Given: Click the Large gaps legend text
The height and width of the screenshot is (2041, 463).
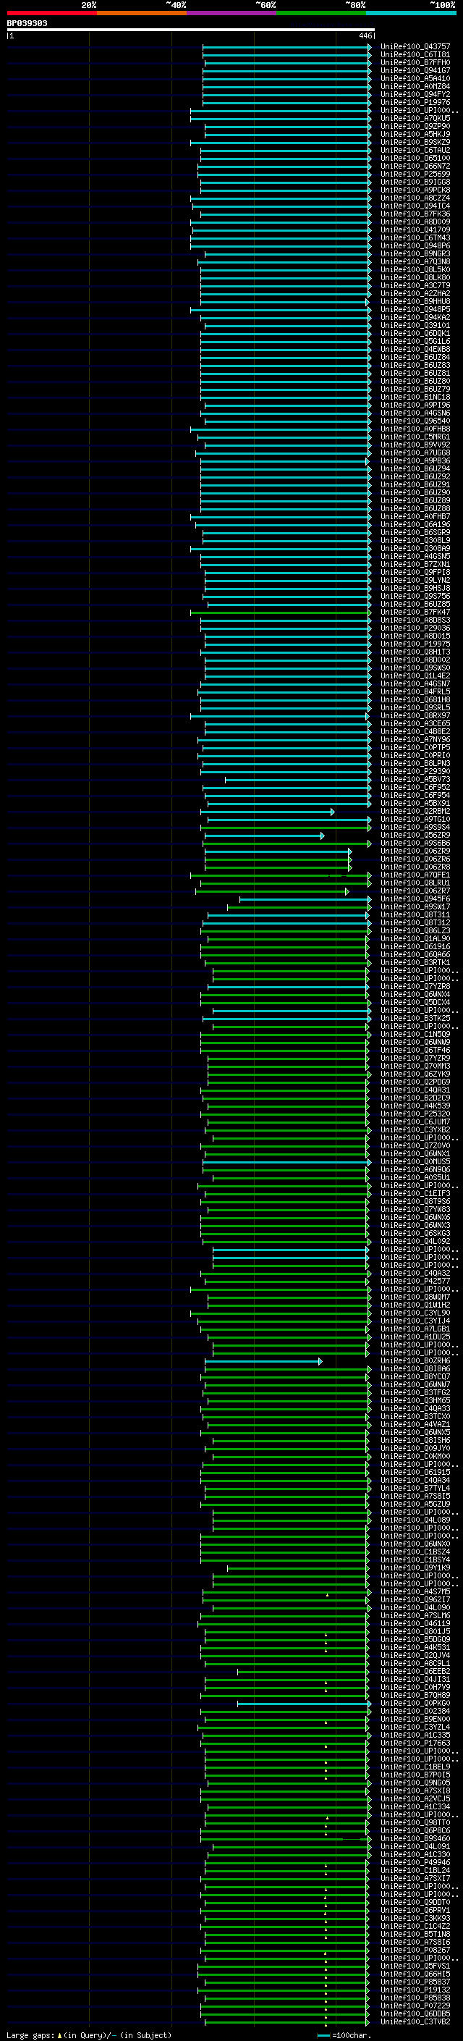Looking at the screenshot, I should click(89, 2034).
